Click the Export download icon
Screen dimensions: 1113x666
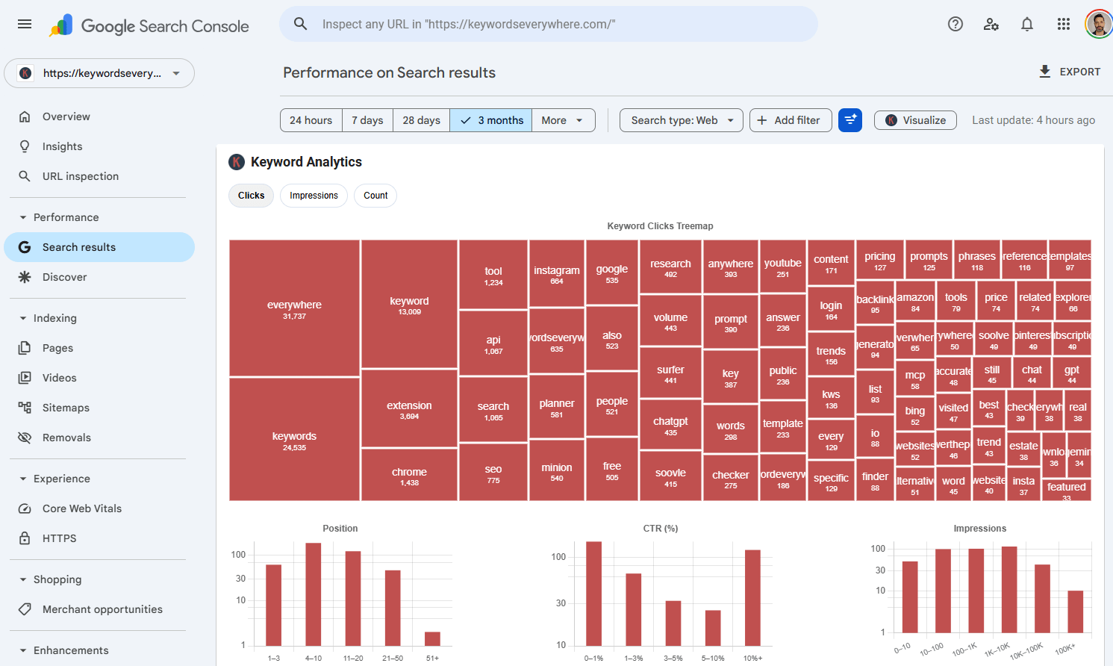coord(1045,72)
